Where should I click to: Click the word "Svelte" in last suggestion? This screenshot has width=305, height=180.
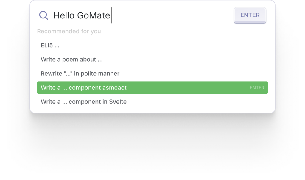[118, 102]
